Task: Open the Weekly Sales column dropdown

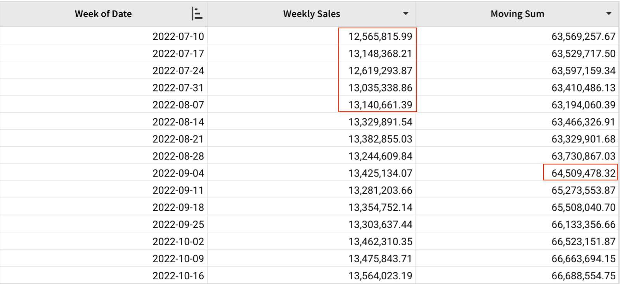Action: [405, 14]
